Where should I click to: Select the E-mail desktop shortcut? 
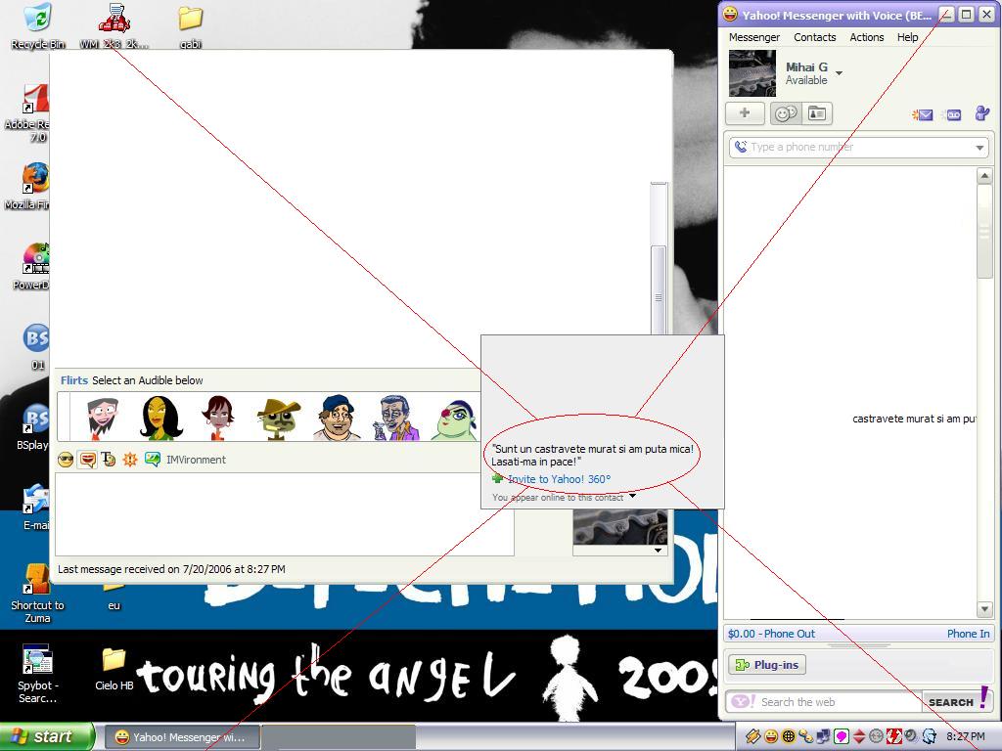tap(36, 508)
